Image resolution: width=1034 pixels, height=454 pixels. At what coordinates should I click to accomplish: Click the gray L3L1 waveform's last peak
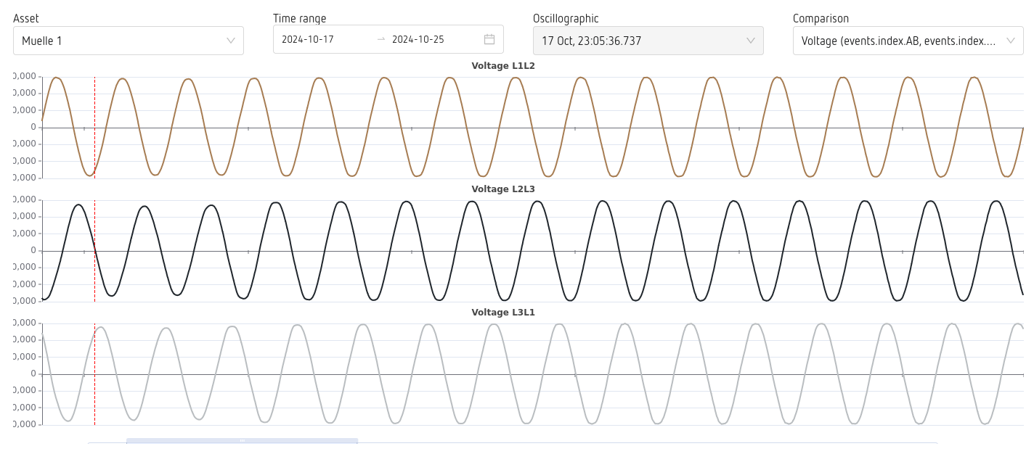pos(1015,323)
